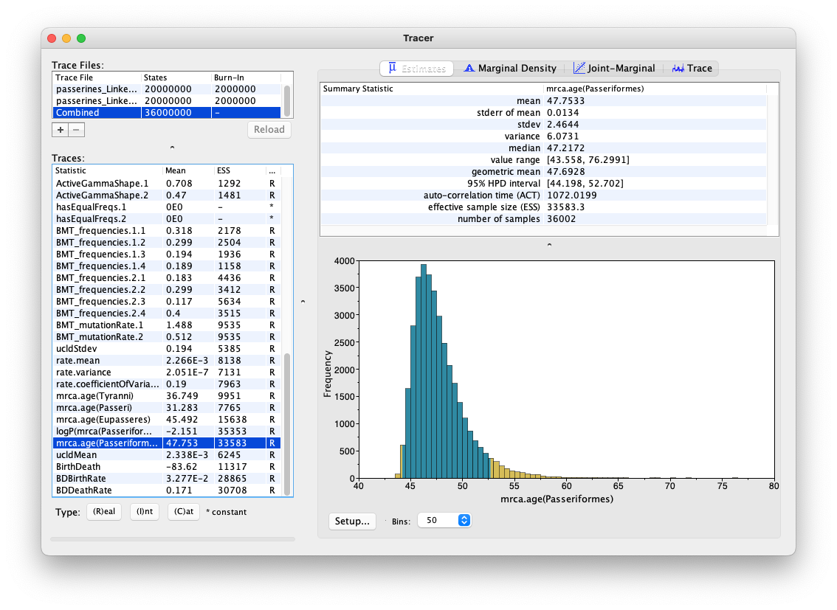Click the Trace Files list scrollbar
Image resolution: width=837 pixels, height=610 pixels.
click(287, 100)
